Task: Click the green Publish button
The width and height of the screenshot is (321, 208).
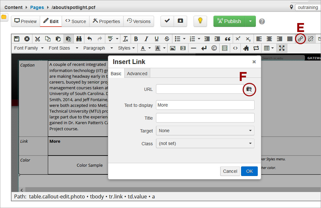Action: click(229, 21)
